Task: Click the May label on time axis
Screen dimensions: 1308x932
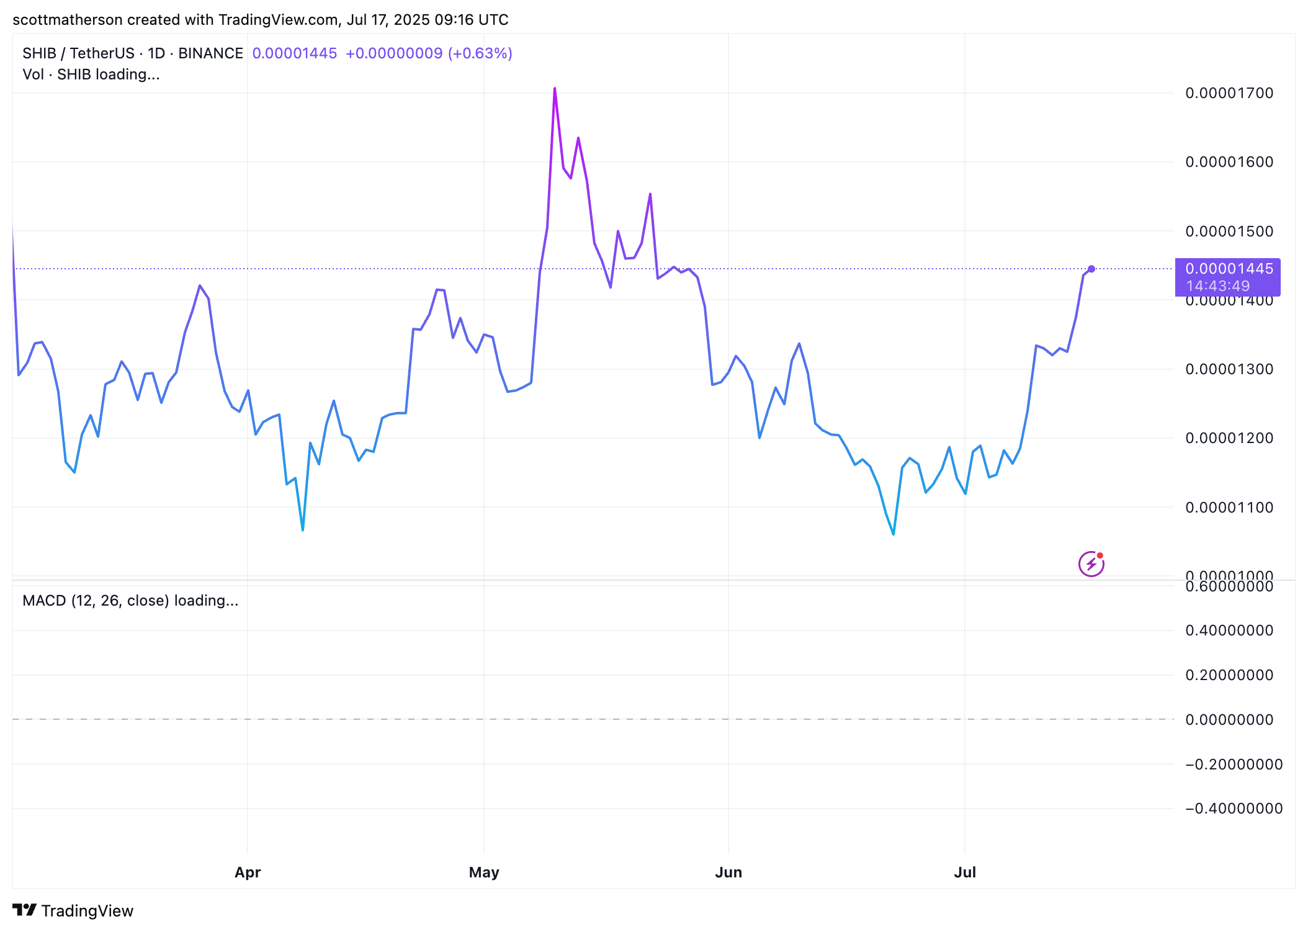Action: (484, 872)
